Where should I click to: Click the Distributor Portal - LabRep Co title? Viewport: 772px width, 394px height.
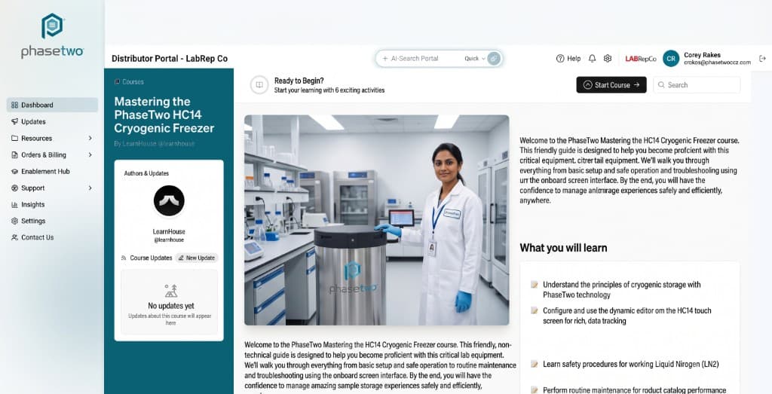(170, 59)
